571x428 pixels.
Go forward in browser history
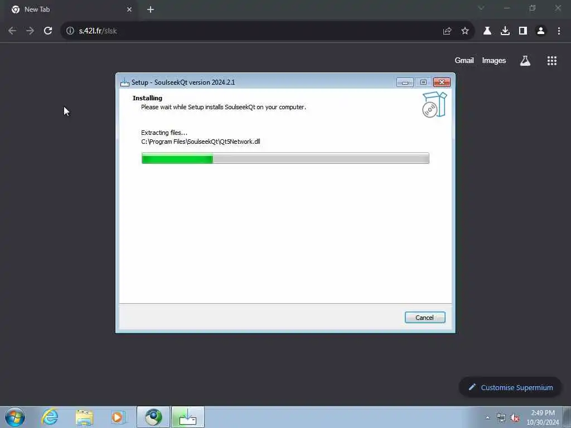(x=30, y=31)
